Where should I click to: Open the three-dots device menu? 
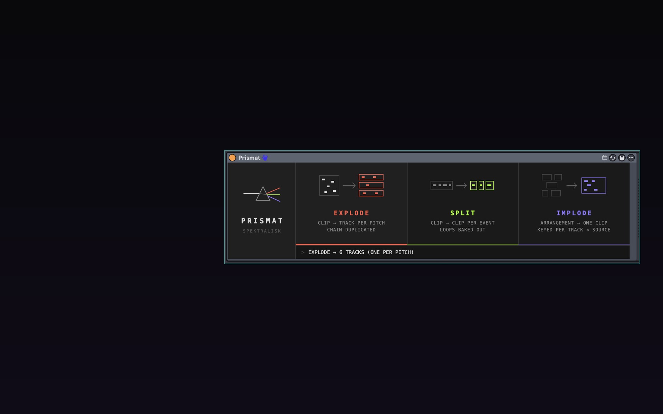(x=631, y=158)
